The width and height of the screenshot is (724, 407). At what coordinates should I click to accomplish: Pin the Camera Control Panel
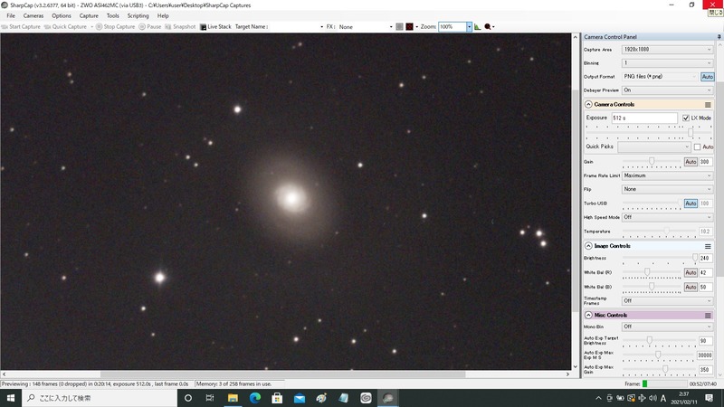[x=719, y=36]
